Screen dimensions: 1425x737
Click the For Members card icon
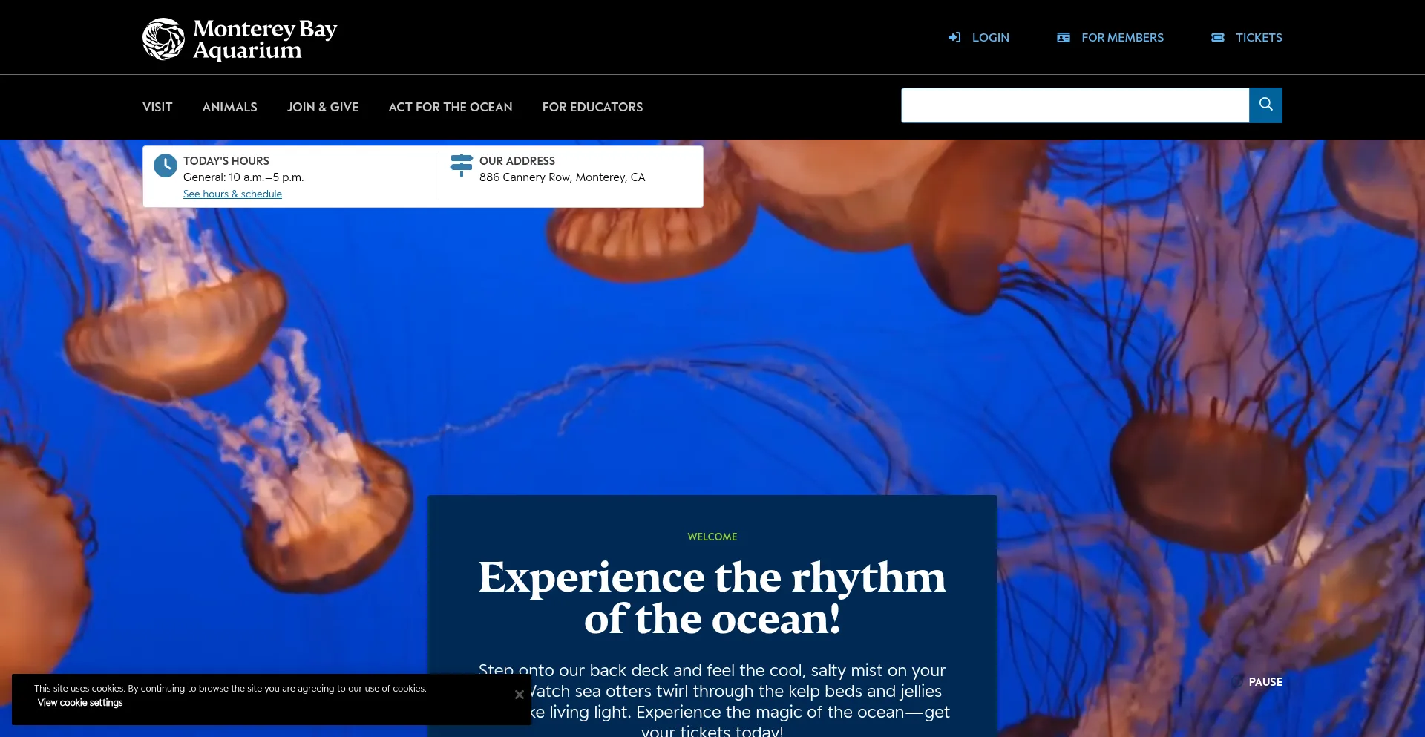(1064, 37)
